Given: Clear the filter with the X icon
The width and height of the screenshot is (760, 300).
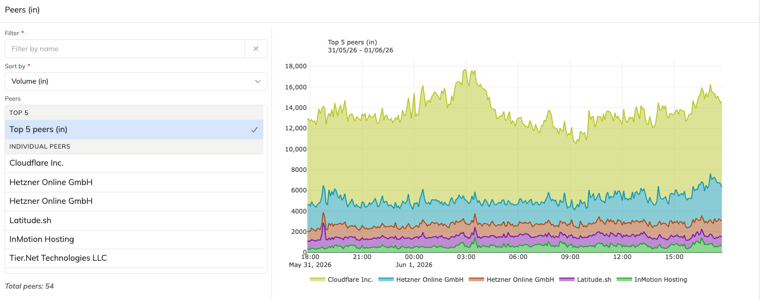Looking at the screenshot, I should [x=256, y=49].
